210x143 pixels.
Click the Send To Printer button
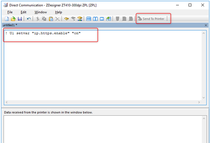click(151, 19)
